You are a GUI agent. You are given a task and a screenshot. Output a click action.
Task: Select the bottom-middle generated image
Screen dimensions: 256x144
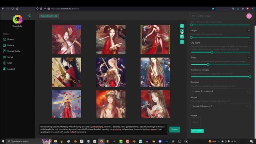111,104
